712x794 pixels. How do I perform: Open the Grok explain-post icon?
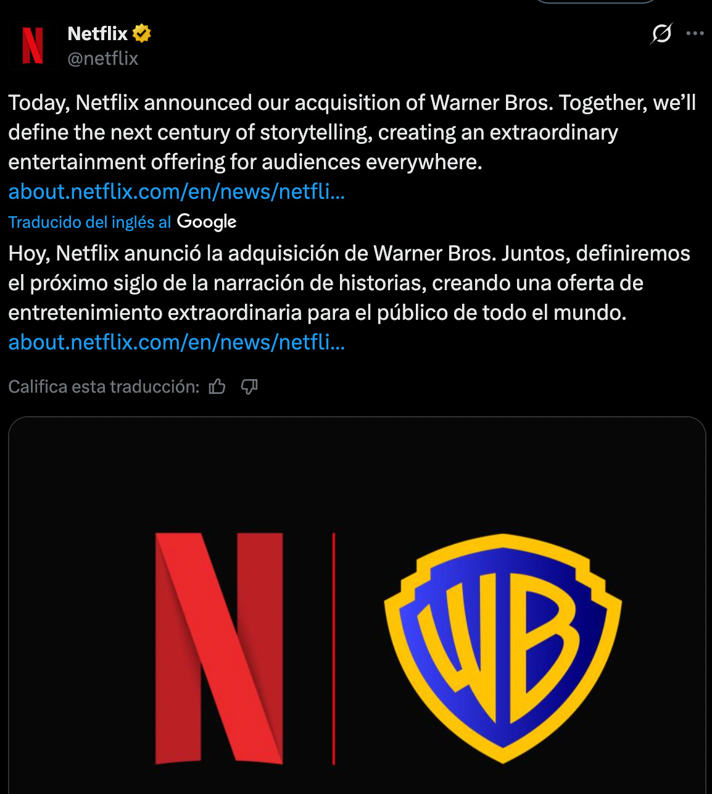pyautogui.click(x=661, y=33)
